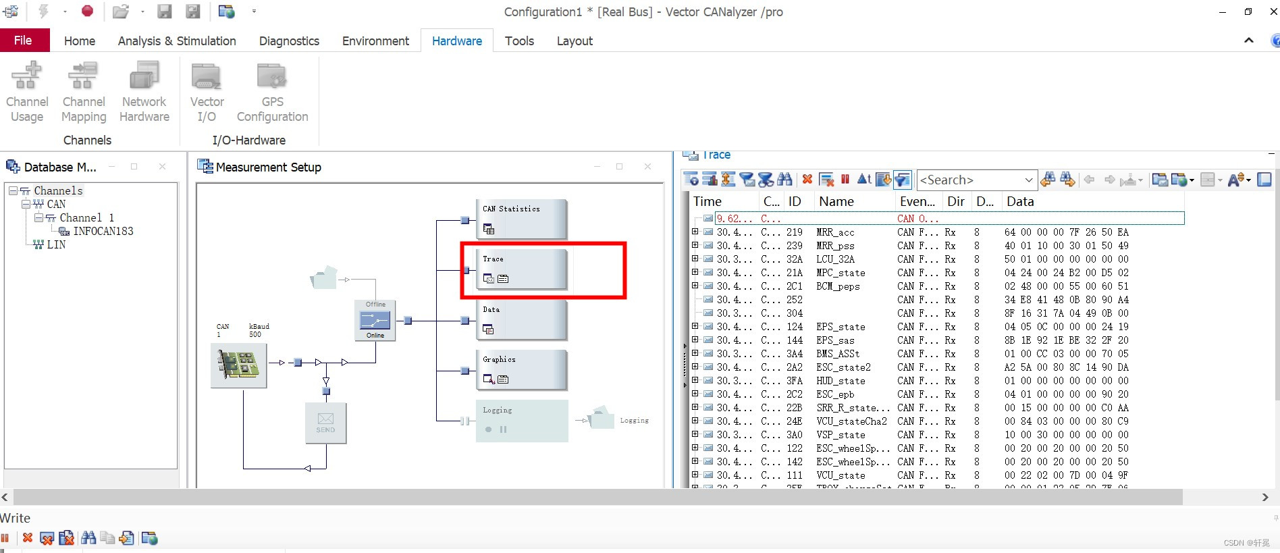Switch to the Tools ribbon tab
Image resolution: width=1280 pixels, height=553 pixels.
[519, 41]
